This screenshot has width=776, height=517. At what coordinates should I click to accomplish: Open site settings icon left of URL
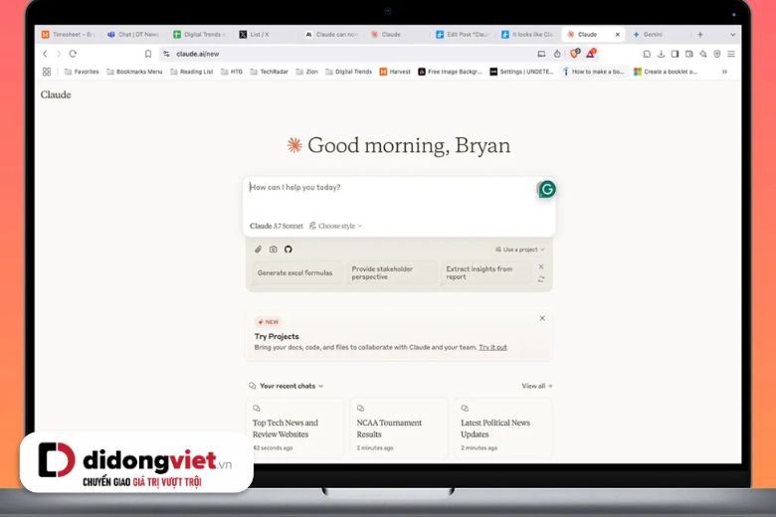pos(166,54)
